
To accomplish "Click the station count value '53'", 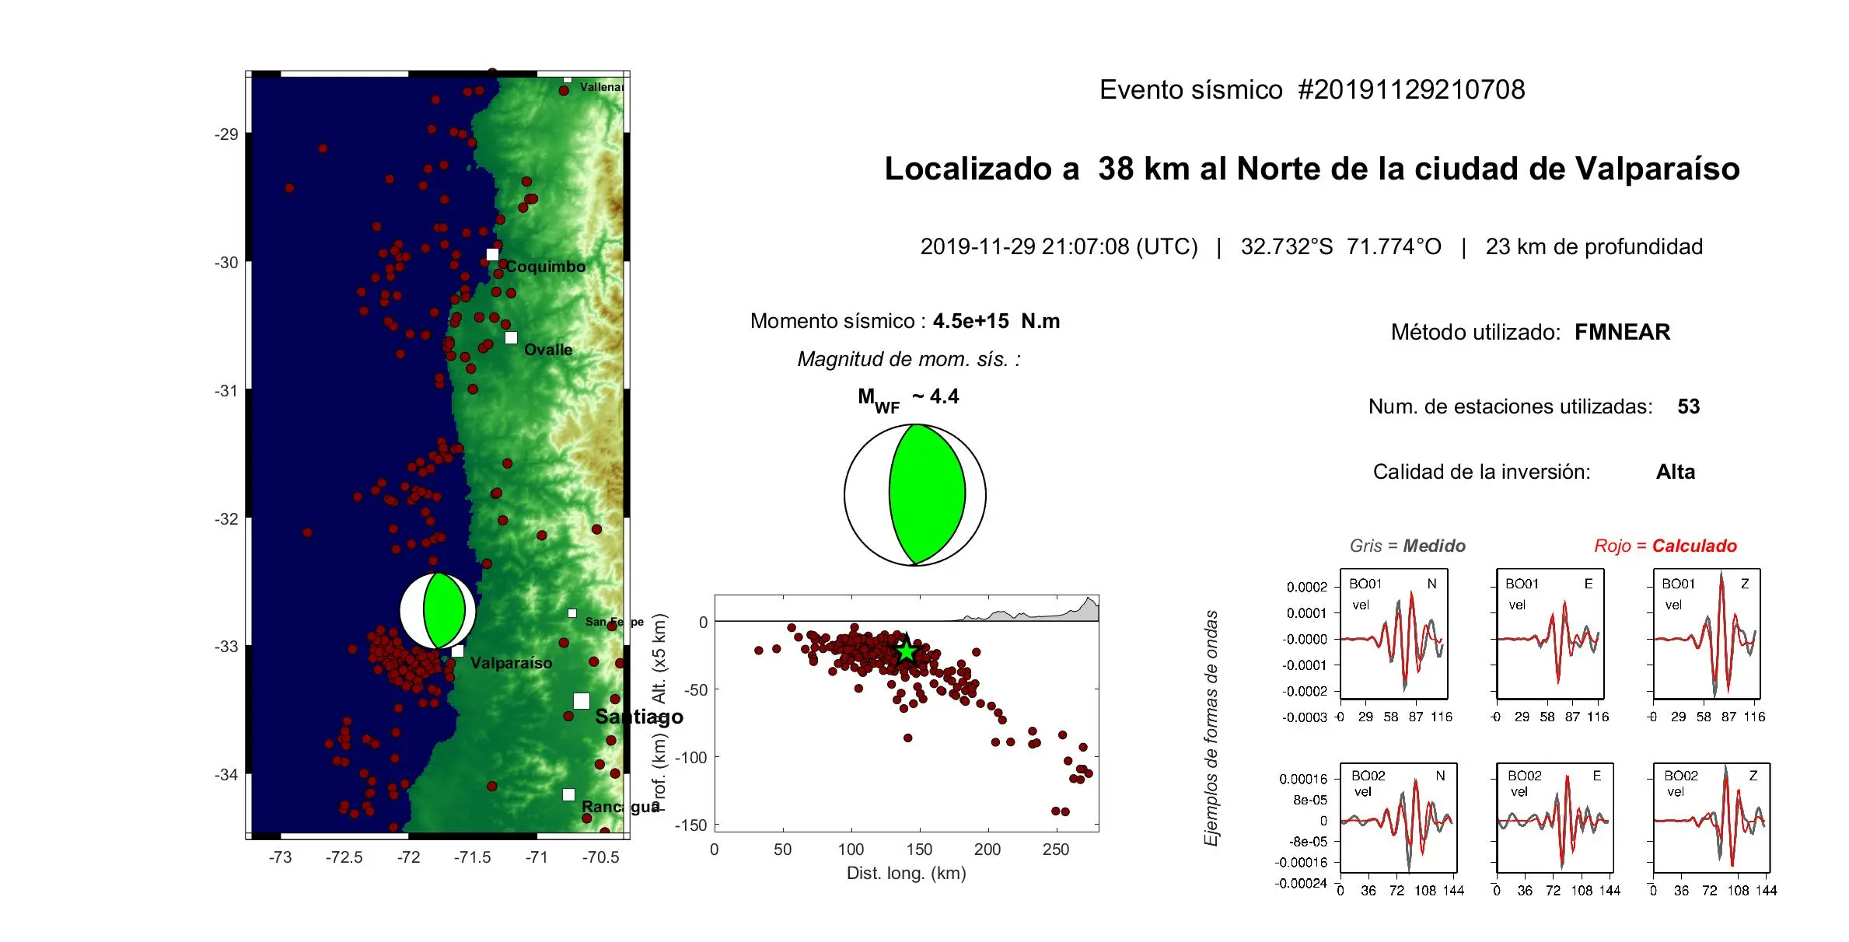I will pyautogui.click(x=1688, y=406).
